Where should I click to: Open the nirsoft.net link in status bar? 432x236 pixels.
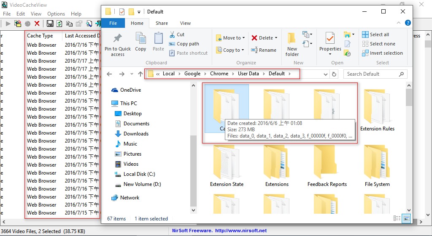coord(240,231)
